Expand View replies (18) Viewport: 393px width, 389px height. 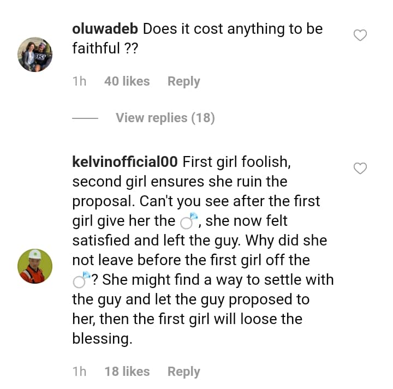[165, 118]
